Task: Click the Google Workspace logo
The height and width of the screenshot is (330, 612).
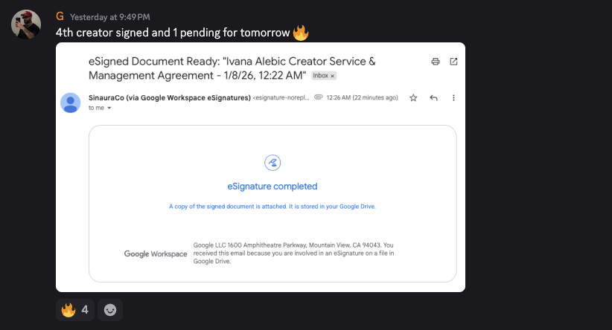Action: tap(156, 253)
